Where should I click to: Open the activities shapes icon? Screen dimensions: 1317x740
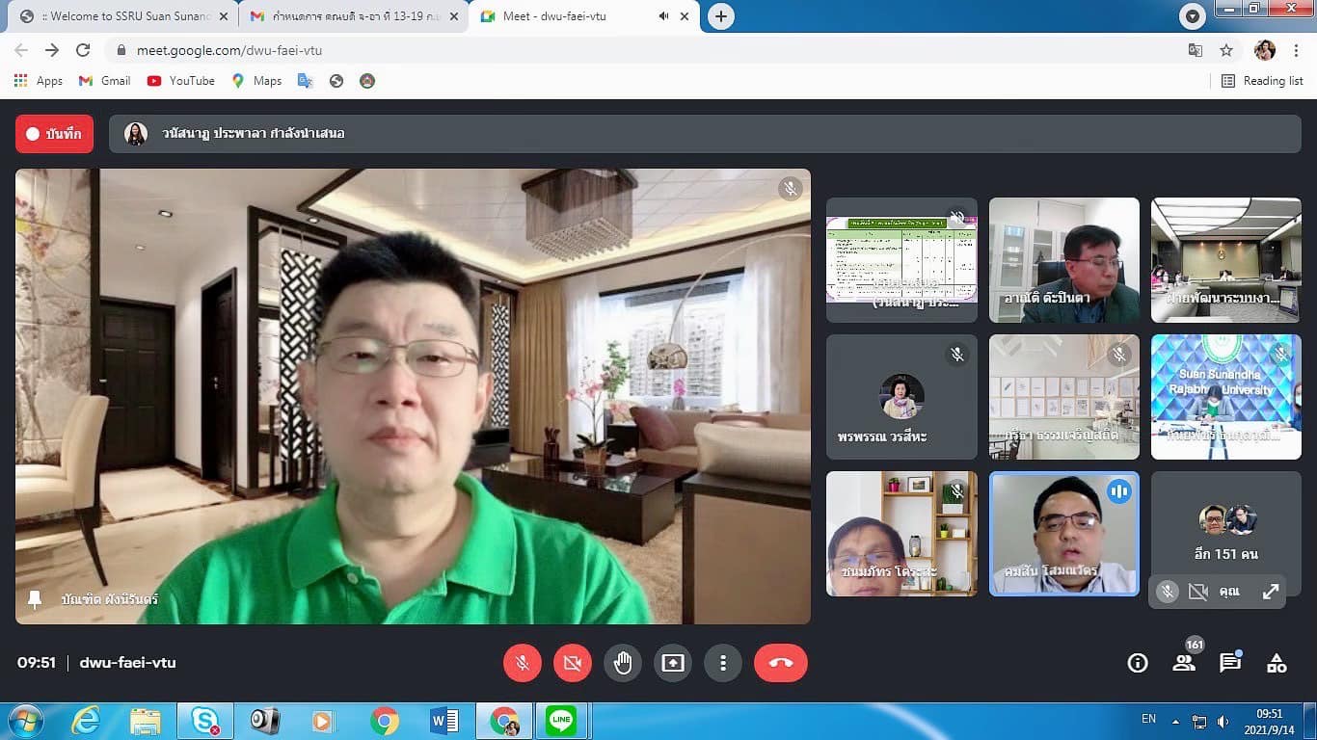[x=1277, y=663]
